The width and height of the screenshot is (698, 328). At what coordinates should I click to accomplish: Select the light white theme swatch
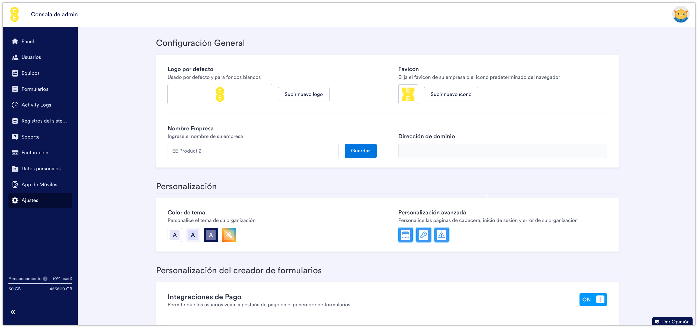175,235
